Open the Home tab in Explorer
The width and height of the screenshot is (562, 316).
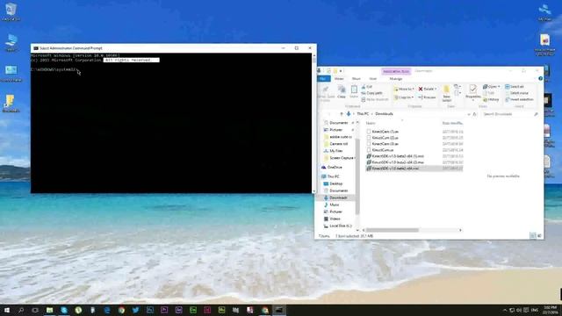[339, 78]
